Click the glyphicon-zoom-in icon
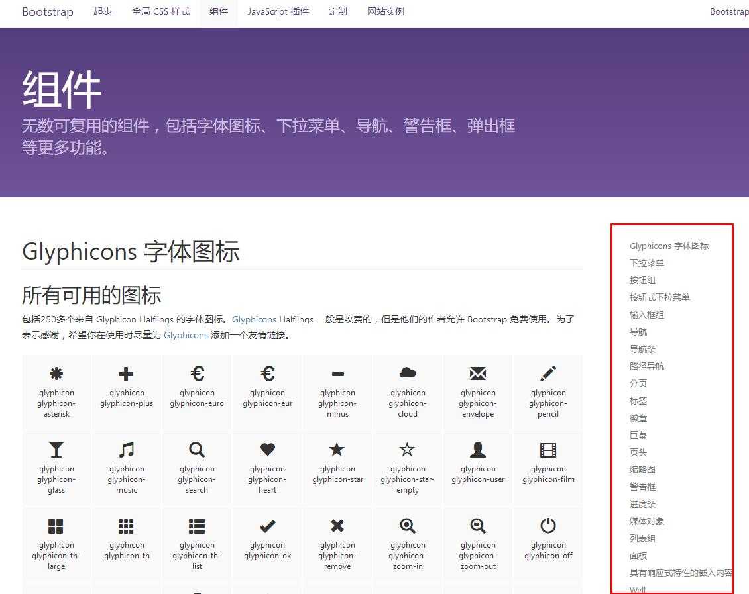Screen dimensions: 749x594 coord(408,526)
